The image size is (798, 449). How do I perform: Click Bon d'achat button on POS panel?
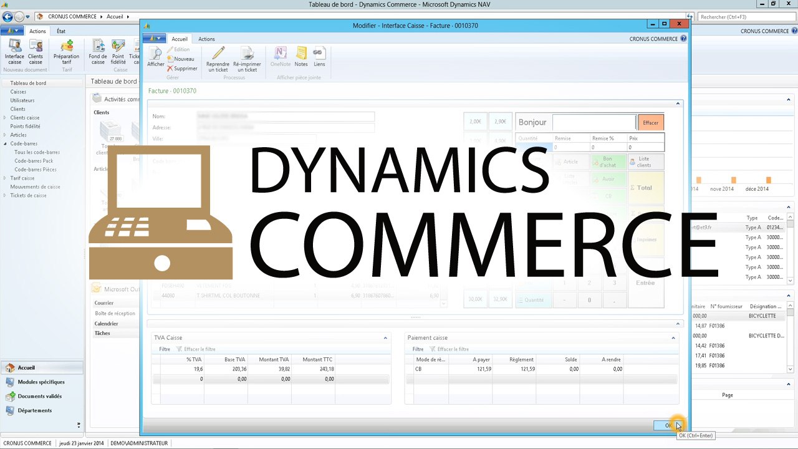point(607,162)
